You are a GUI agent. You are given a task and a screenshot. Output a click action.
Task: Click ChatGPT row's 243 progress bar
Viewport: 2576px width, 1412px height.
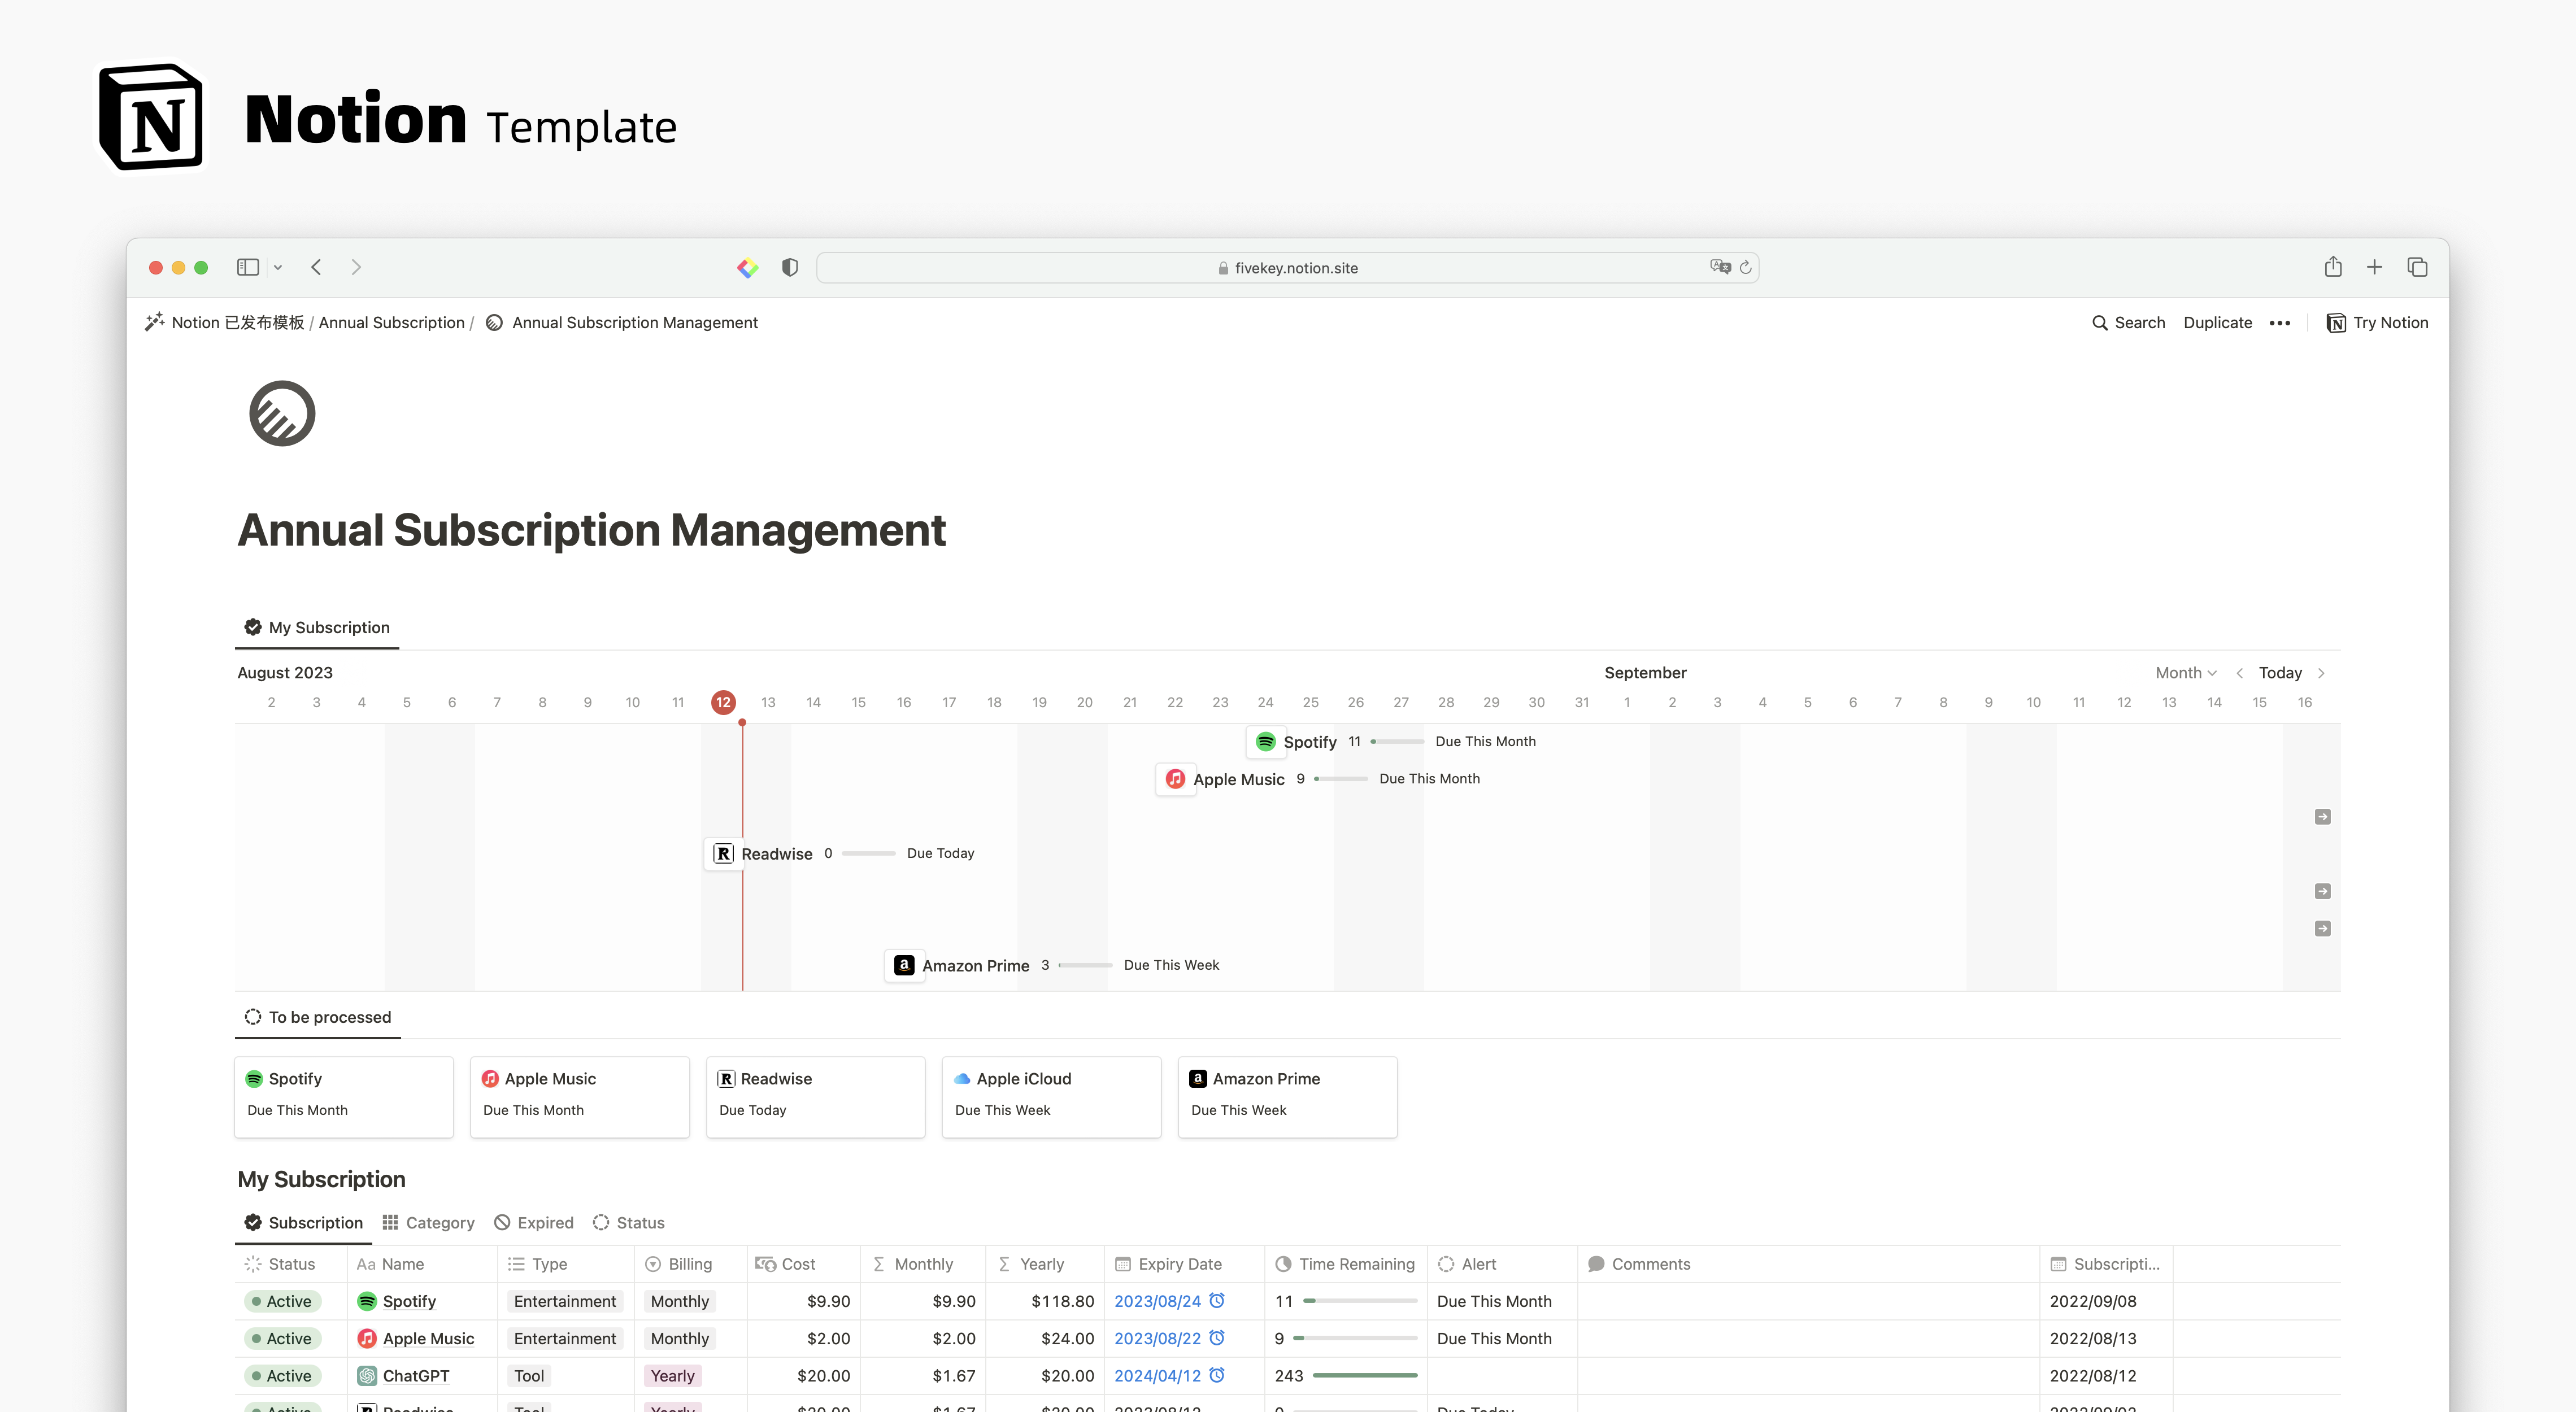(x=1365, y=1375)
